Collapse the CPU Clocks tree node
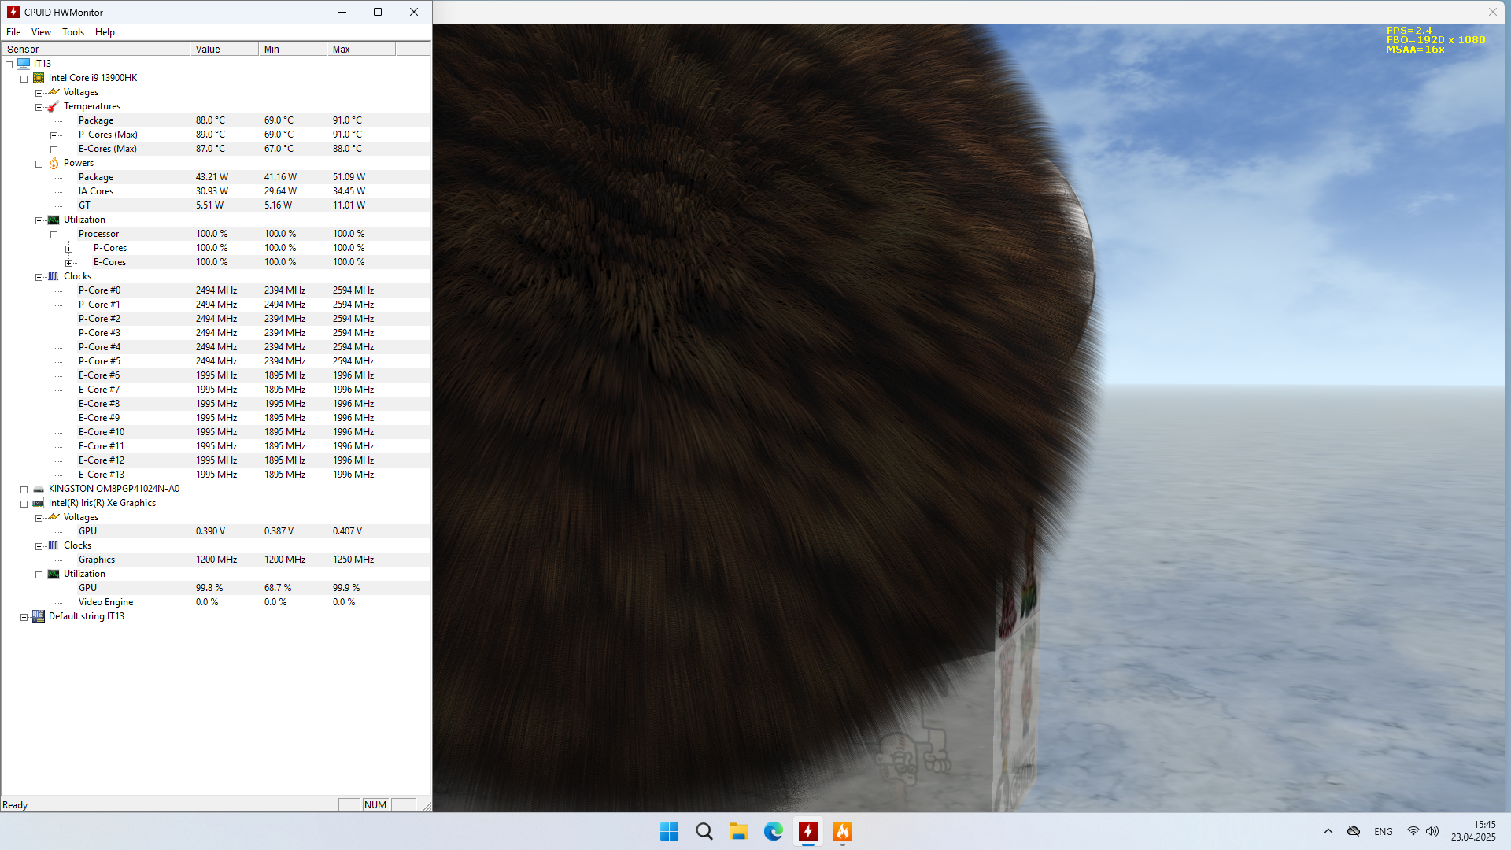Screen dimensions: 1511x850 click(39, 277)
